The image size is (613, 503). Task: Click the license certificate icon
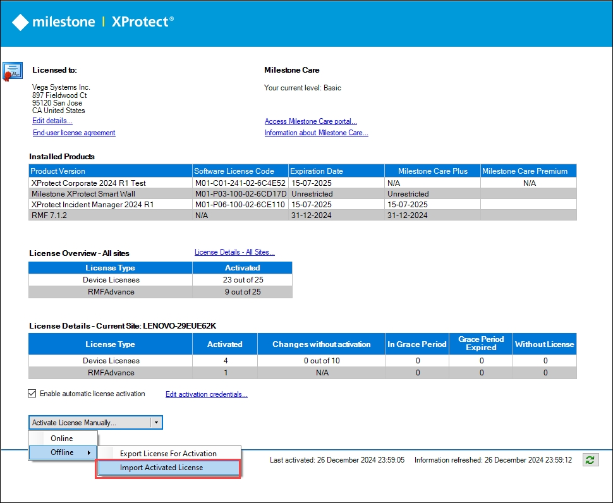coord(13,71)
